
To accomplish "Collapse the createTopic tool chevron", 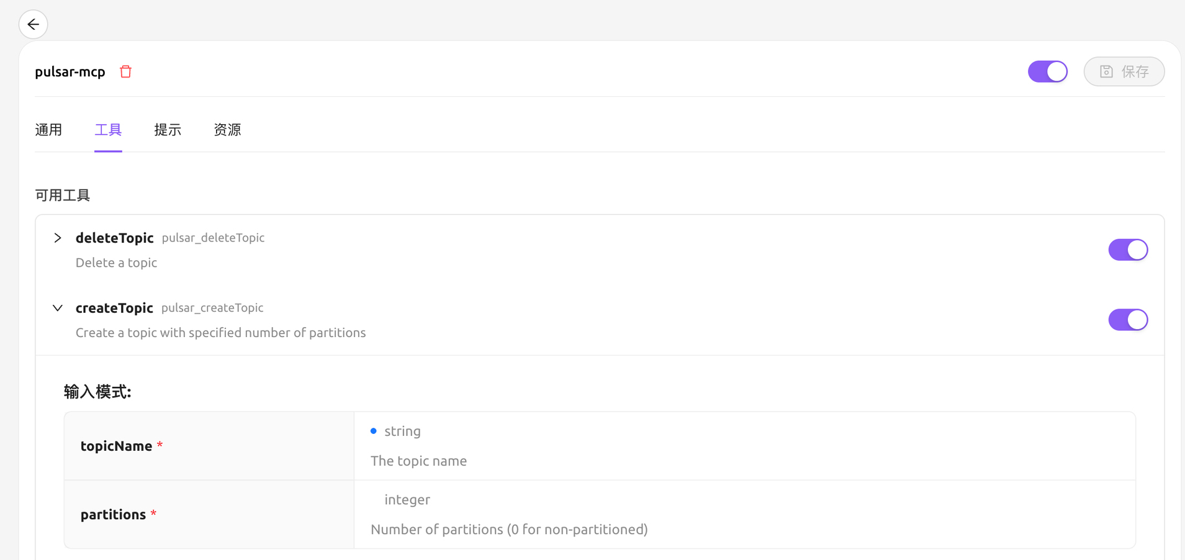I will coord(58,308).
